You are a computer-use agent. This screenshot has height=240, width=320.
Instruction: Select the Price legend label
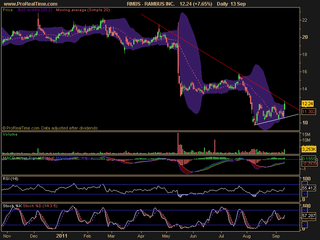click(x=8, y=10)
